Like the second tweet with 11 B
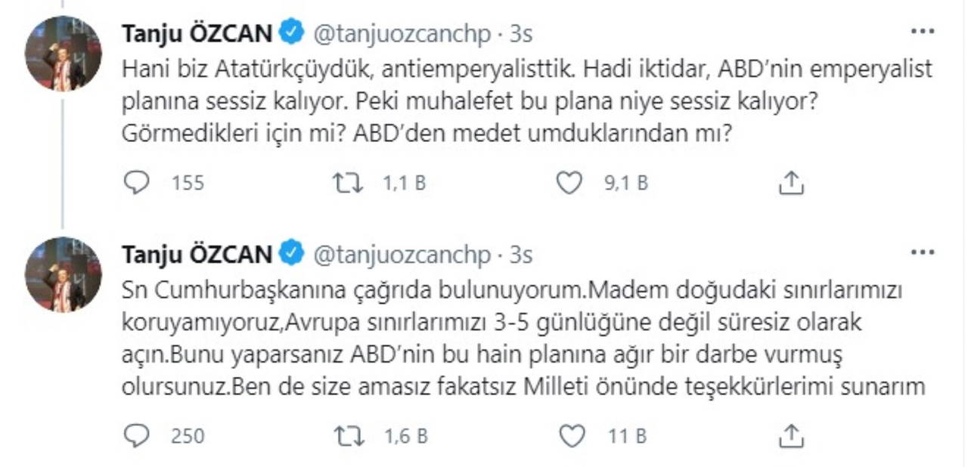This screenshot has width=968, height=467. (575, 435)
